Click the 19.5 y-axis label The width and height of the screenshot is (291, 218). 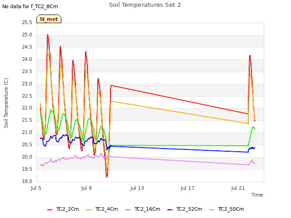coord(27,169)
